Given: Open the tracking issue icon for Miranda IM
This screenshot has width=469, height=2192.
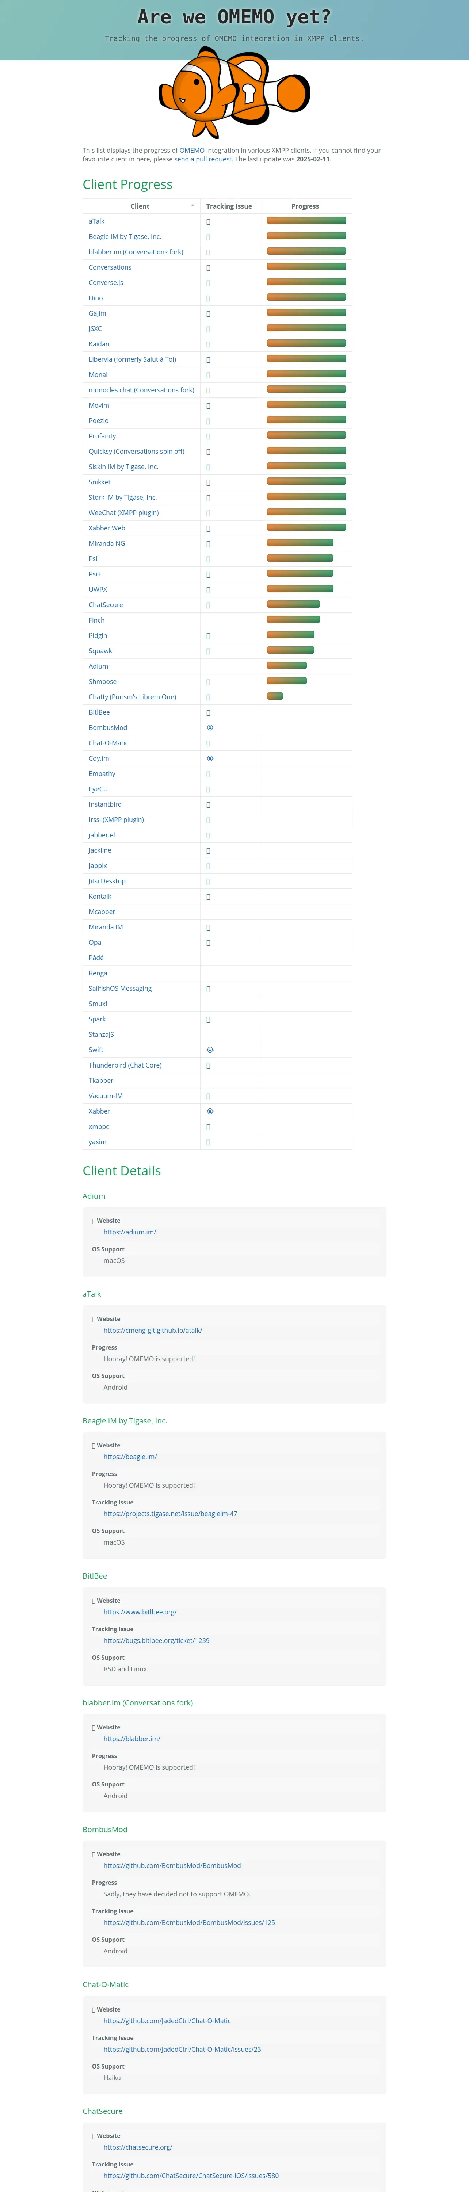Looking at the screenshot, I should [209, 928].
